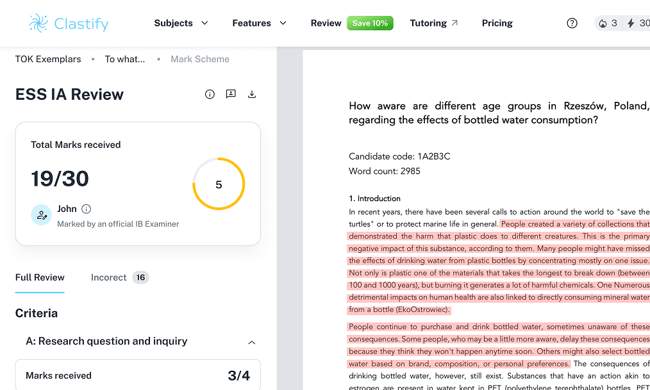Open the help question mark icon
Viewport: 650px width, 390px height.
pyautogui.click(x=572, y=23)
